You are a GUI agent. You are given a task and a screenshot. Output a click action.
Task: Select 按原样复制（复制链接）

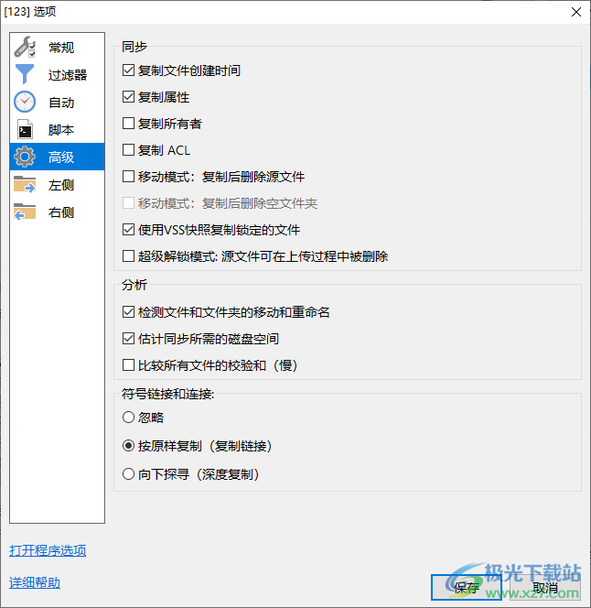tap(128, 446)
